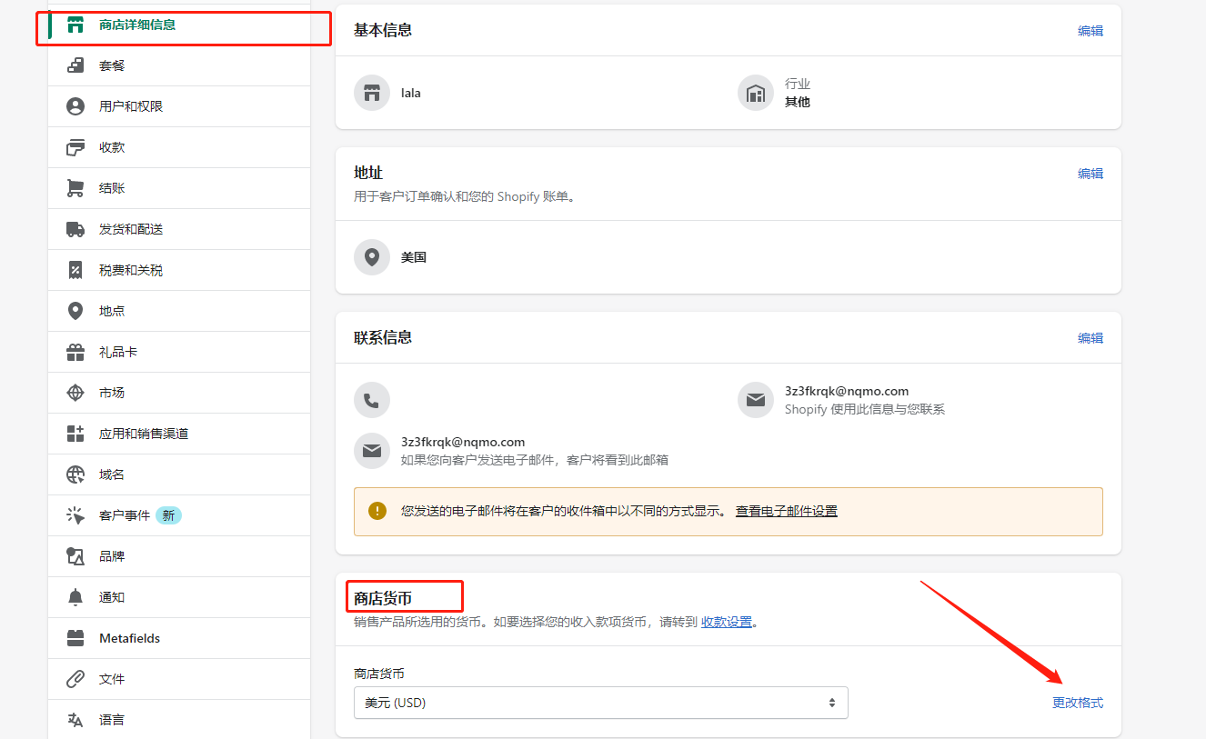This screenshot has width=1206, height=739.
Task: Click 编辑 for the 地址 section
Action: pos(1090,174)
